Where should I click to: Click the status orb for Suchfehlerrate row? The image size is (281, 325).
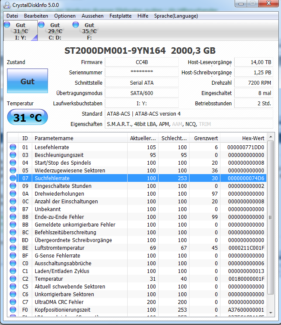[x=13, y=178]
